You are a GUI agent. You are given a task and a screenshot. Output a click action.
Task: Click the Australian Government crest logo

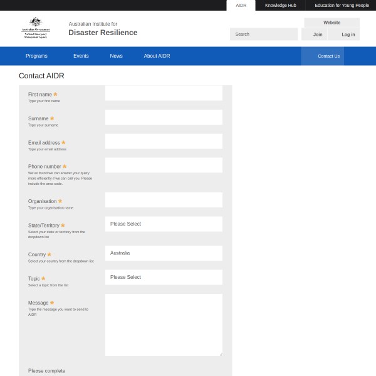36,28
